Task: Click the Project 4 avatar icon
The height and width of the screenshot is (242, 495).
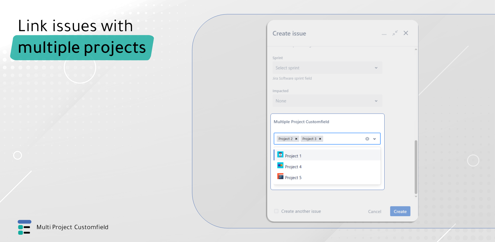Action: tap(280, 165)
